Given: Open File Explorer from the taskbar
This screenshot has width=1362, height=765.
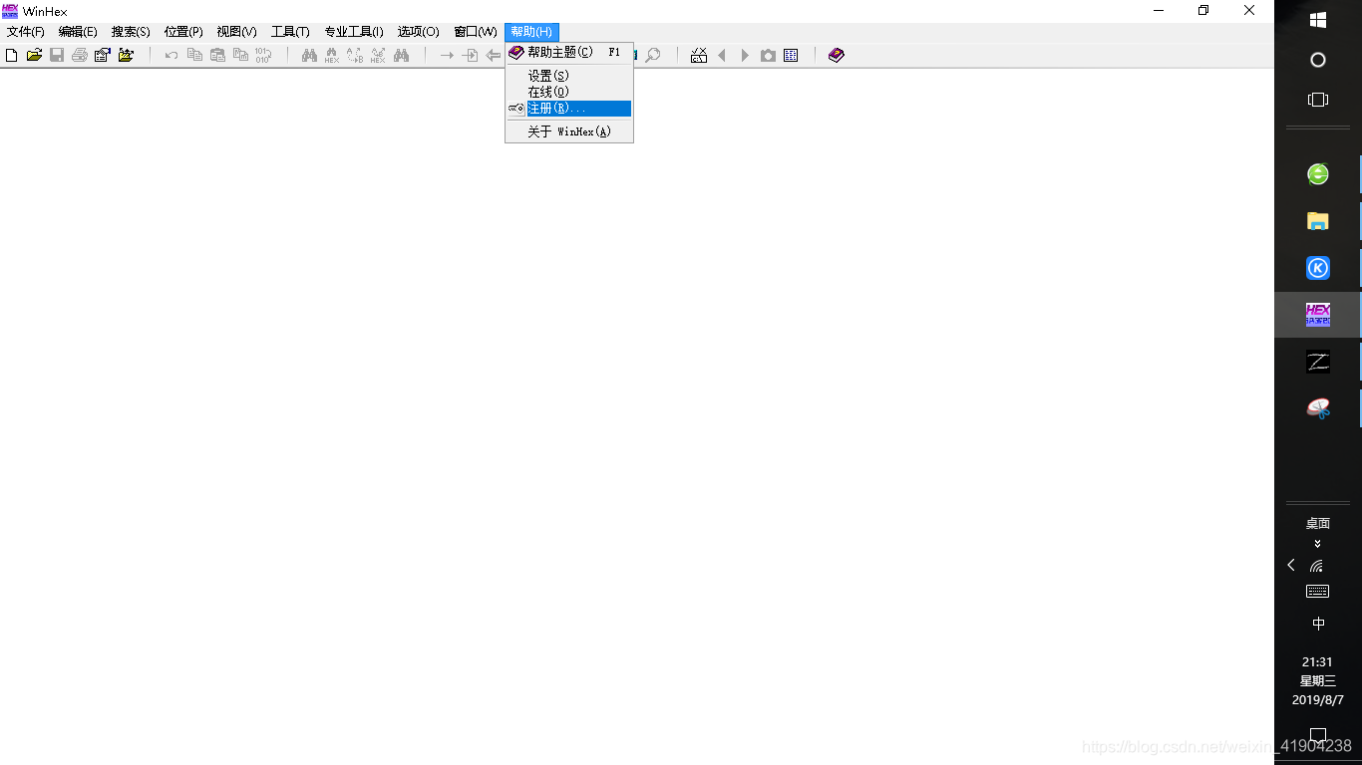Looking at the screenshot, I should coord(1318,221).
